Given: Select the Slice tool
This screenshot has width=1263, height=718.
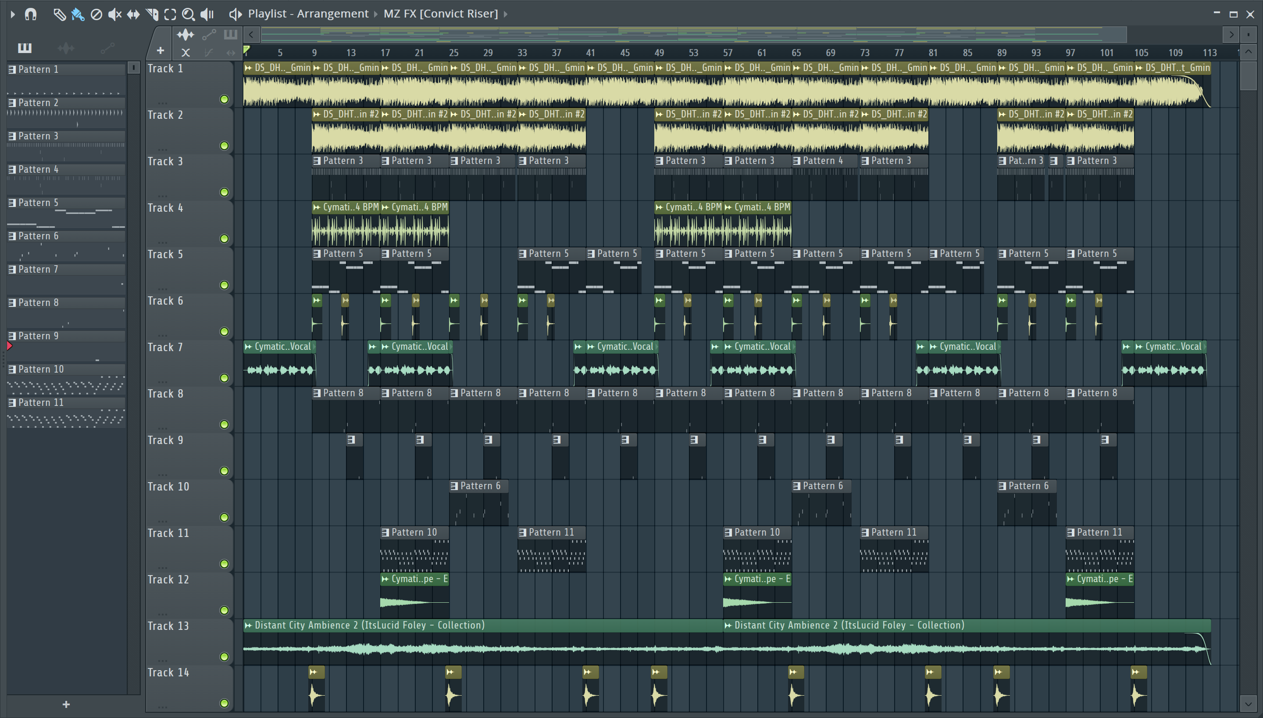Looking at the screenshot, I should tap(152, 14).
